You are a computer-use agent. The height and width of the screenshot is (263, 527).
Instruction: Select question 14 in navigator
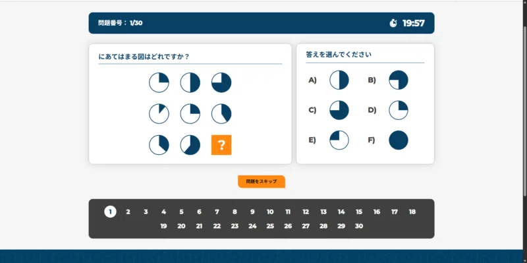tap(341, 212)
